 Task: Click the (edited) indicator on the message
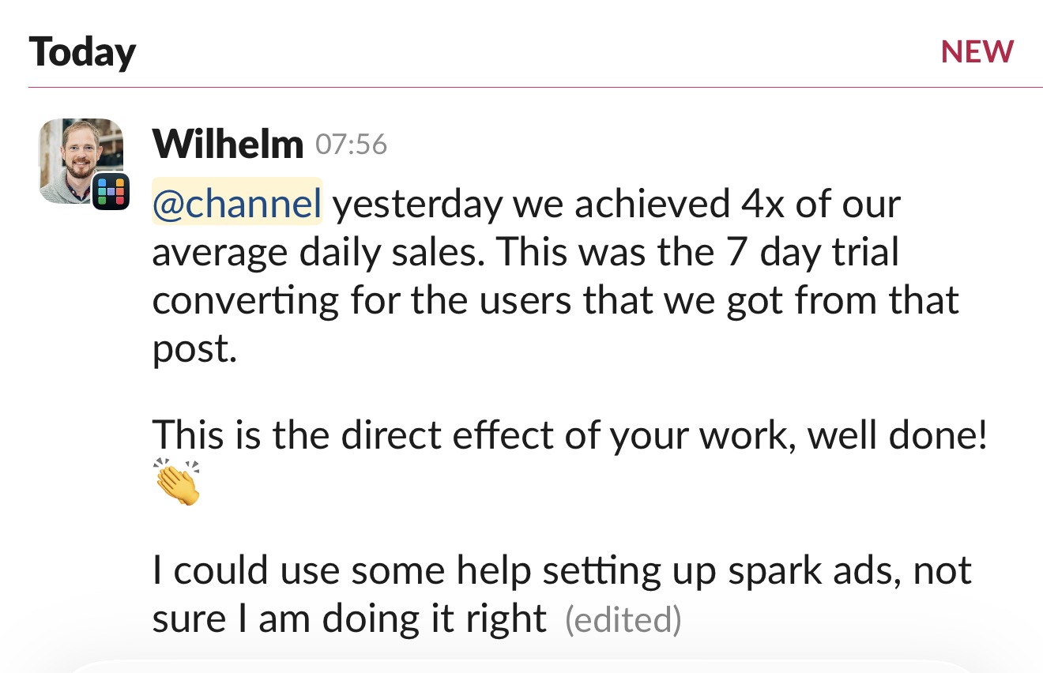click(623, 620)
